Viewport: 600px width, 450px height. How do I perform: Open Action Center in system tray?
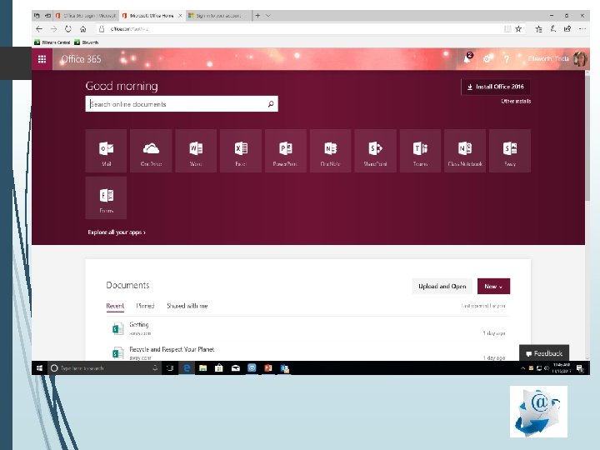pyautogui.click(x=580, y=368)
